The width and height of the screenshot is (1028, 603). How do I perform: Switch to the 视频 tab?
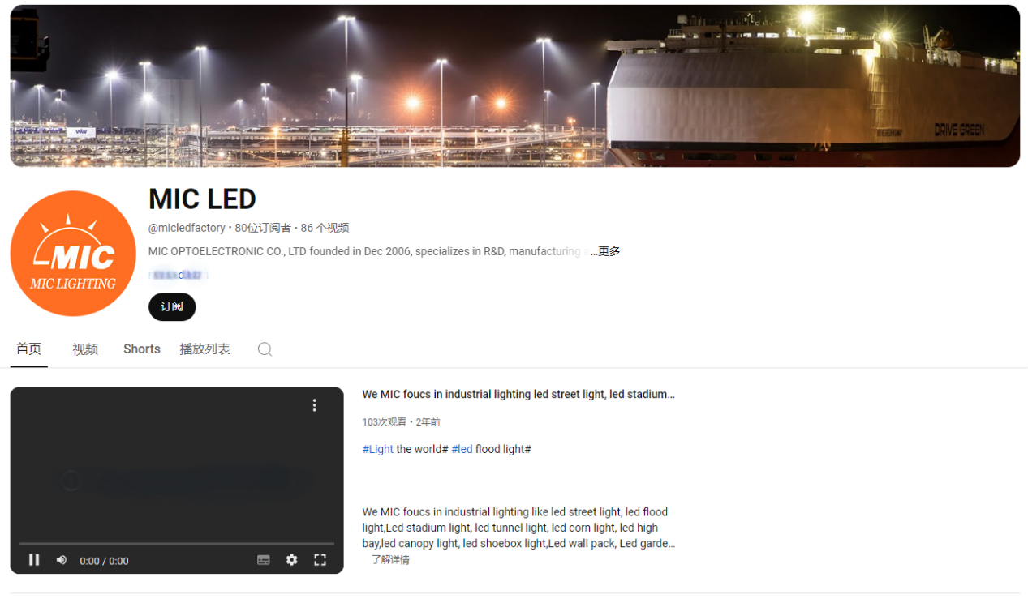click(x=85, y=349)
